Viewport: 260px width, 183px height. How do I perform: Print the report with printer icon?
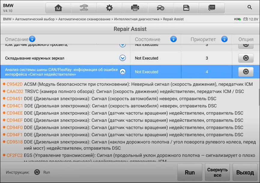(135, 8)
